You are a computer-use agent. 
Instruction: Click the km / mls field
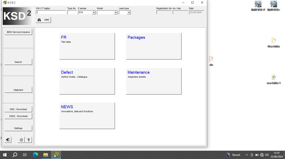pyautogui.click(x=180, y=12)
